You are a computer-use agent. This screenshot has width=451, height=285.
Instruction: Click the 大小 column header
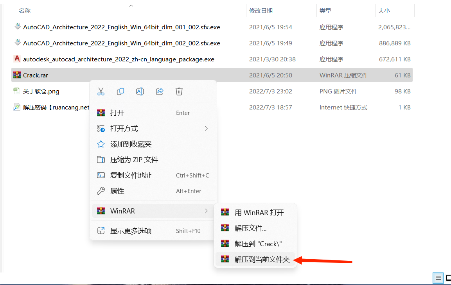click(384, 11)
